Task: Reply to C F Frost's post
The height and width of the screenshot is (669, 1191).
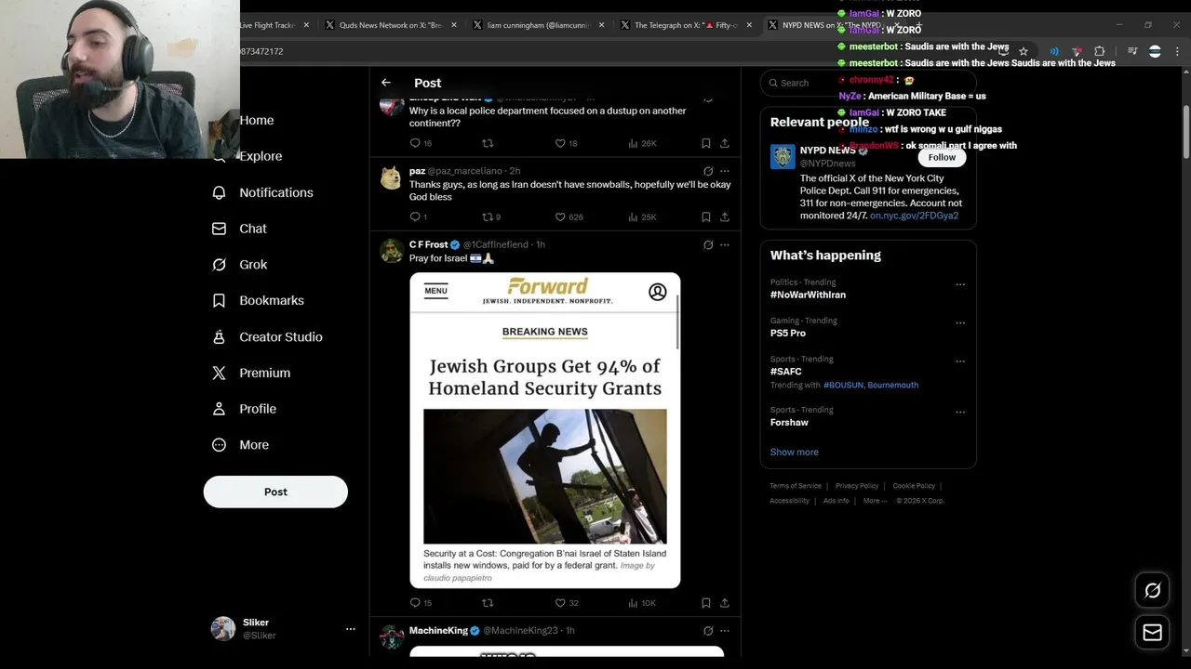Action: pyautogui.click(x=415, y=603)
